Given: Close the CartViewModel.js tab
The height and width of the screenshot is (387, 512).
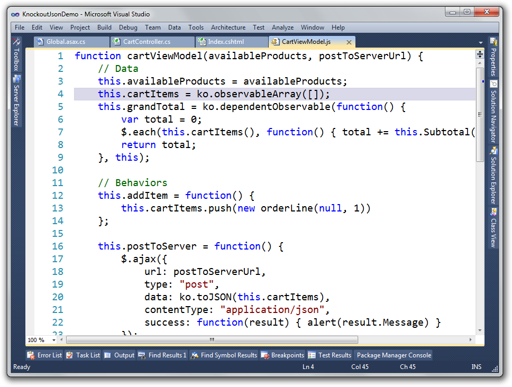Looking at the screenshot, I should [349, 42].
